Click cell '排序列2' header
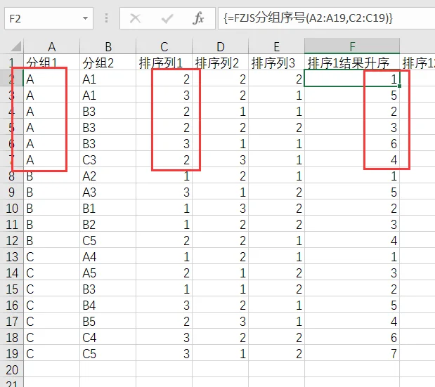This screenshot has height=387, width=435. tap(220, 62)
